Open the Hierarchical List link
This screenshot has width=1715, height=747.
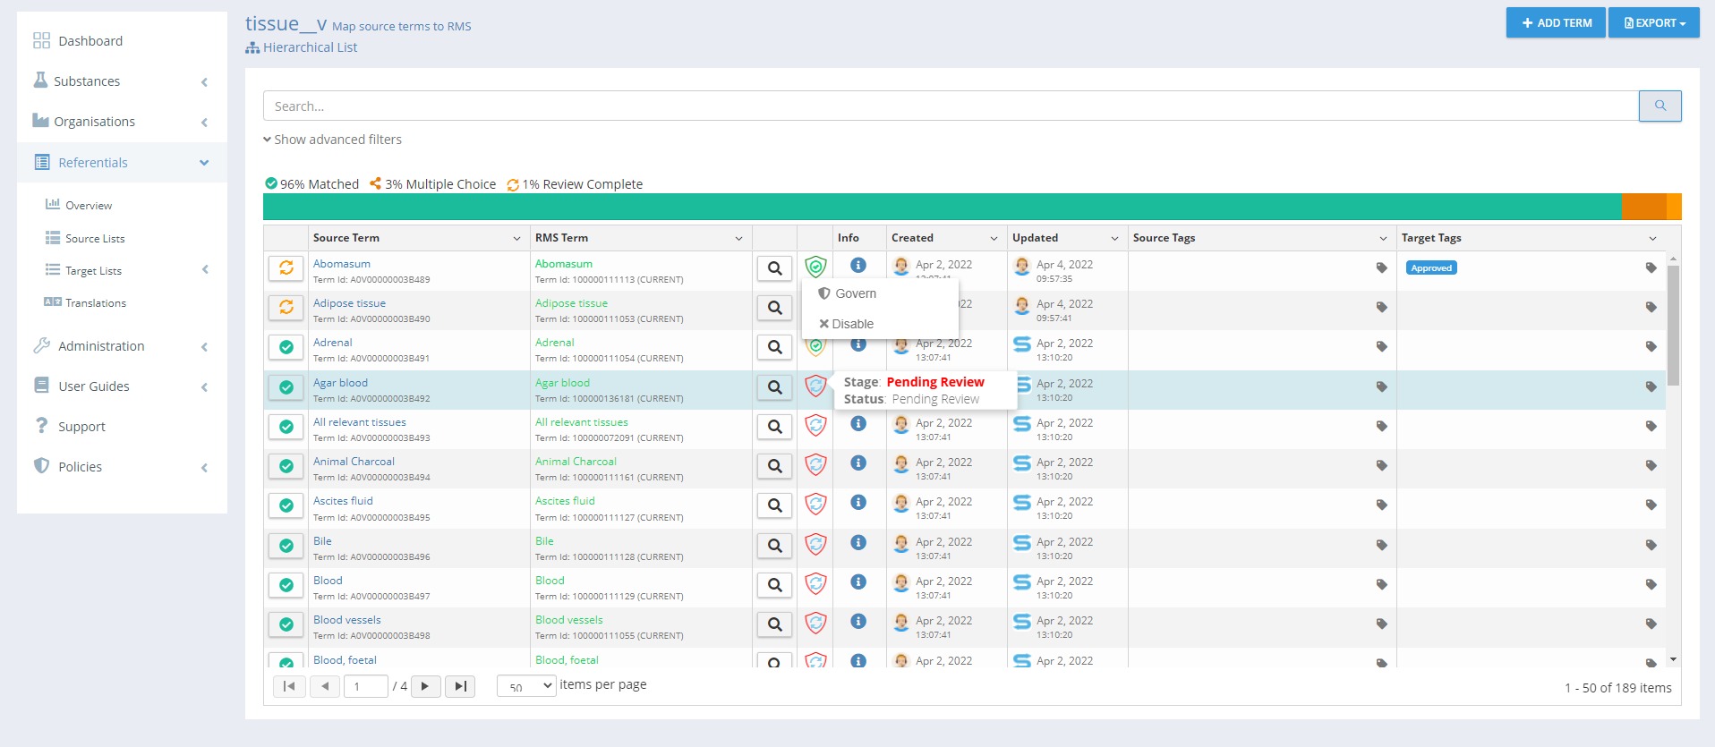pyautogui.click(x=309, y=47)
